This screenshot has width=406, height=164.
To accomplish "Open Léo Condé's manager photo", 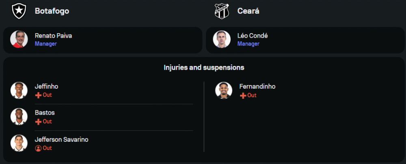I will tap(222, 39).
